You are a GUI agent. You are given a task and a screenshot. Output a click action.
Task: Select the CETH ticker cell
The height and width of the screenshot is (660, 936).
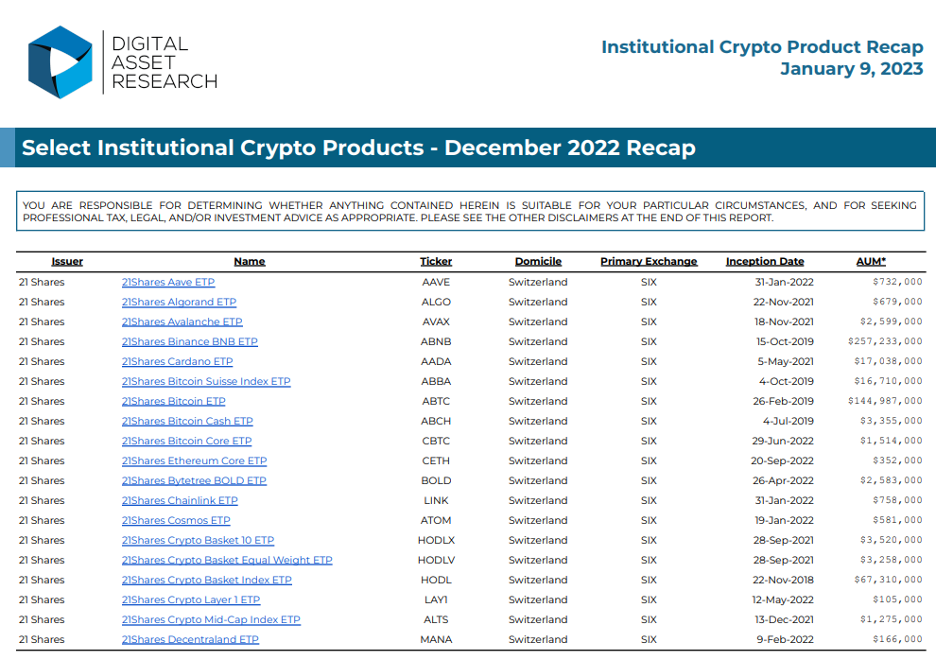(436, 460)
